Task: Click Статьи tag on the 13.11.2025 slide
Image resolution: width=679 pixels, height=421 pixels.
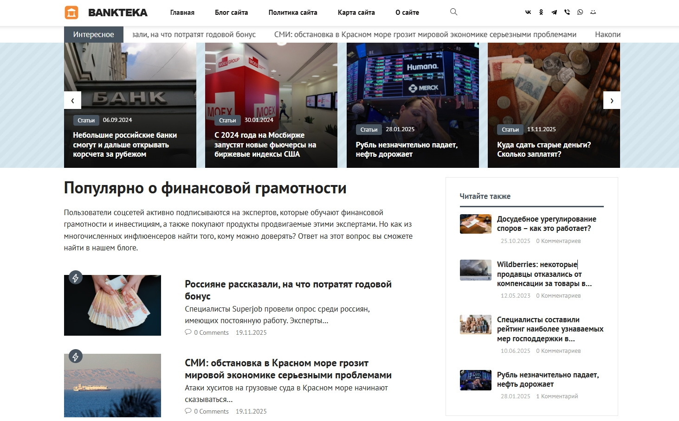Action: coord(510,129)
